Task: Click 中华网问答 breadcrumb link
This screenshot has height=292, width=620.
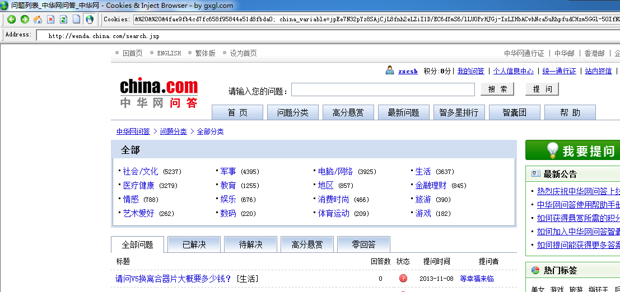Action: [133, 131]
